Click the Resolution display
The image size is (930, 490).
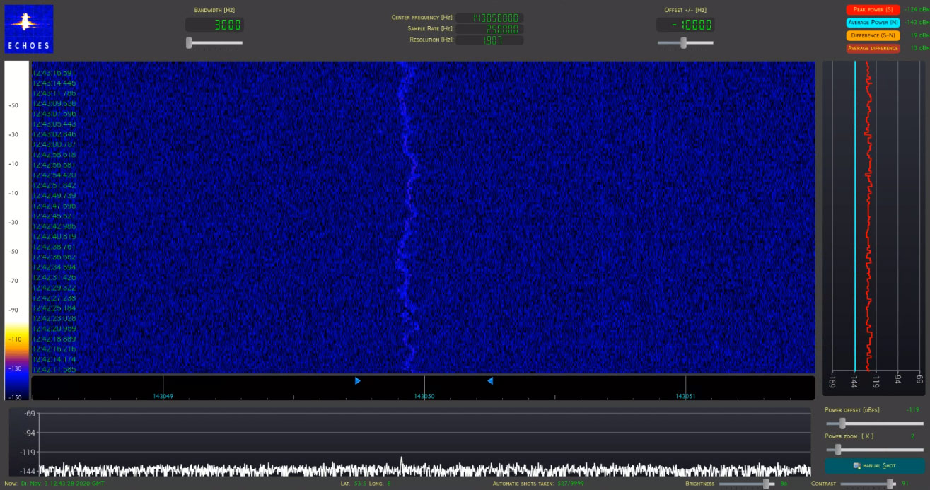489,40
